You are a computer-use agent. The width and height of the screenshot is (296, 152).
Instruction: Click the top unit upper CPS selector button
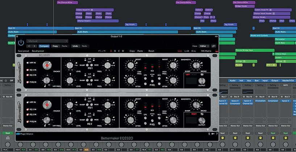(145, 79)
